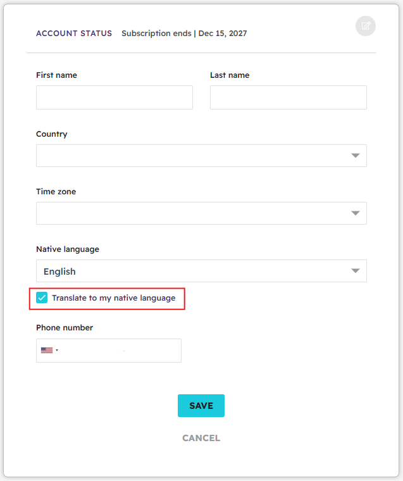Click the Phone number field label
The width and height of the screenshot is (403, 481).
[x=65, y=328]
